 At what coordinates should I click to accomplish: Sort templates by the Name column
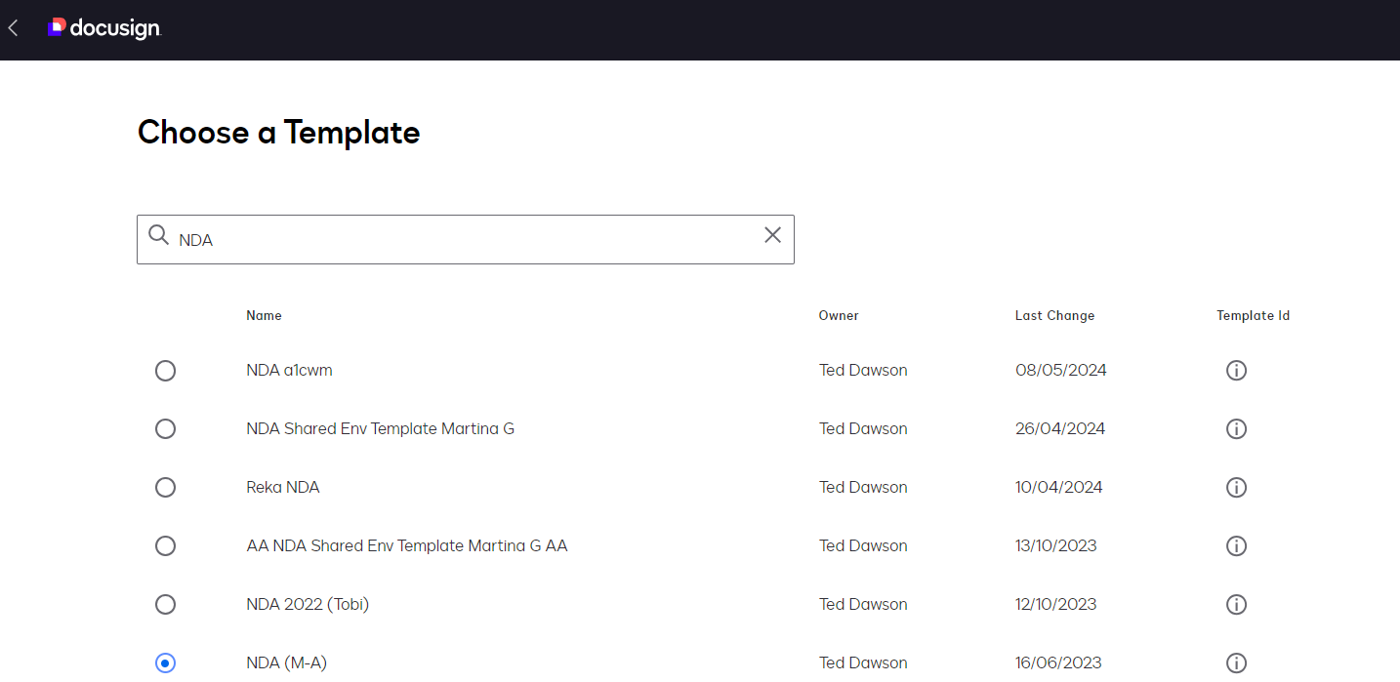tap(264, 315)
